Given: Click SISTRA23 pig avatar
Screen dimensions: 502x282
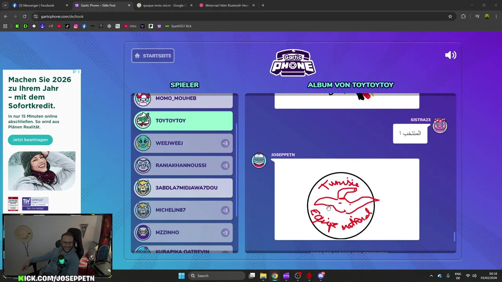Looking at the screenshot, I should 440,125.
